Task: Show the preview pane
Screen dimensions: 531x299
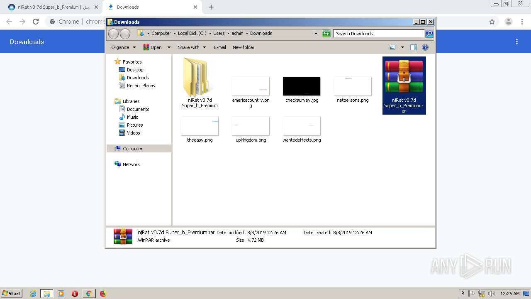Action: [413, 47]
